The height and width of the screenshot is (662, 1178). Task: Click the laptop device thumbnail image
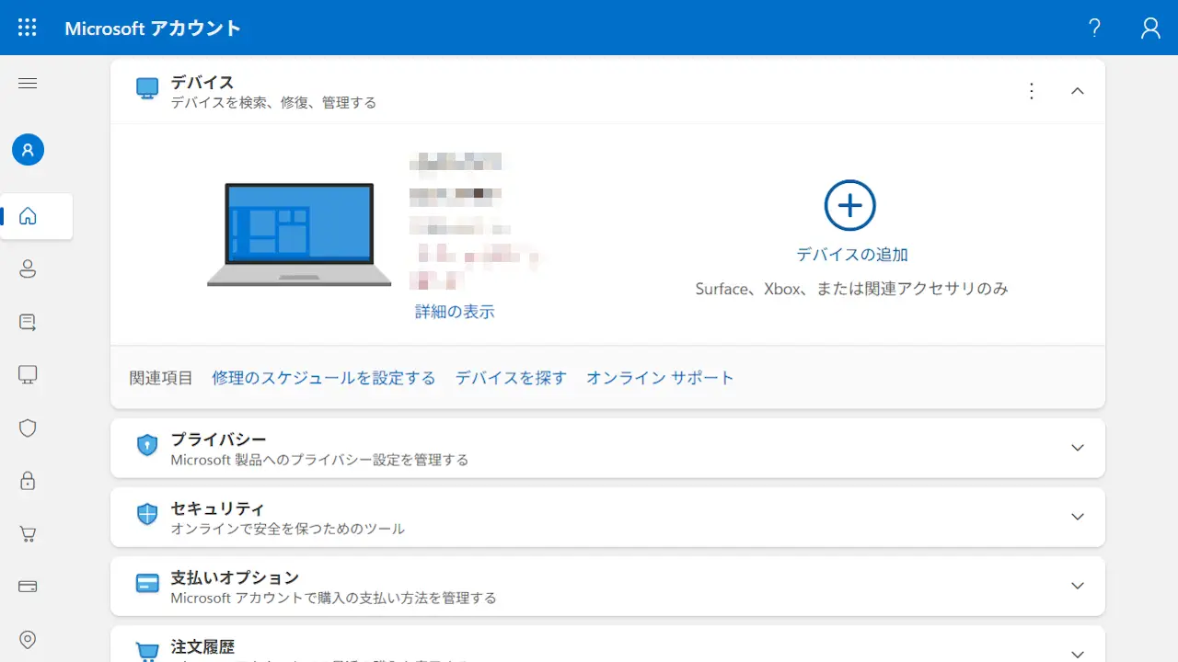pyautogui.click(x=299, y=234)
